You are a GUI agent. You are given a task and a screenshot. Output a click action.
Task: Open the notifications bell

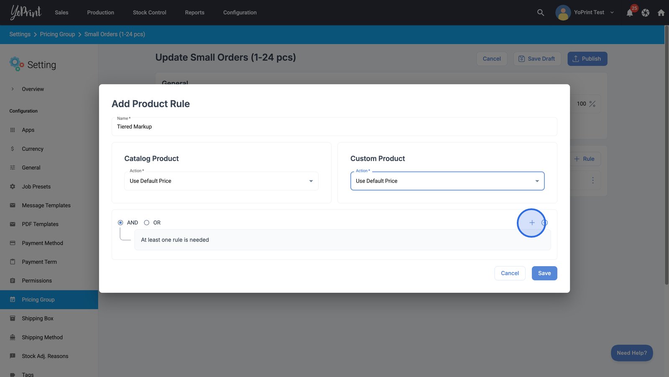[629, 13]
